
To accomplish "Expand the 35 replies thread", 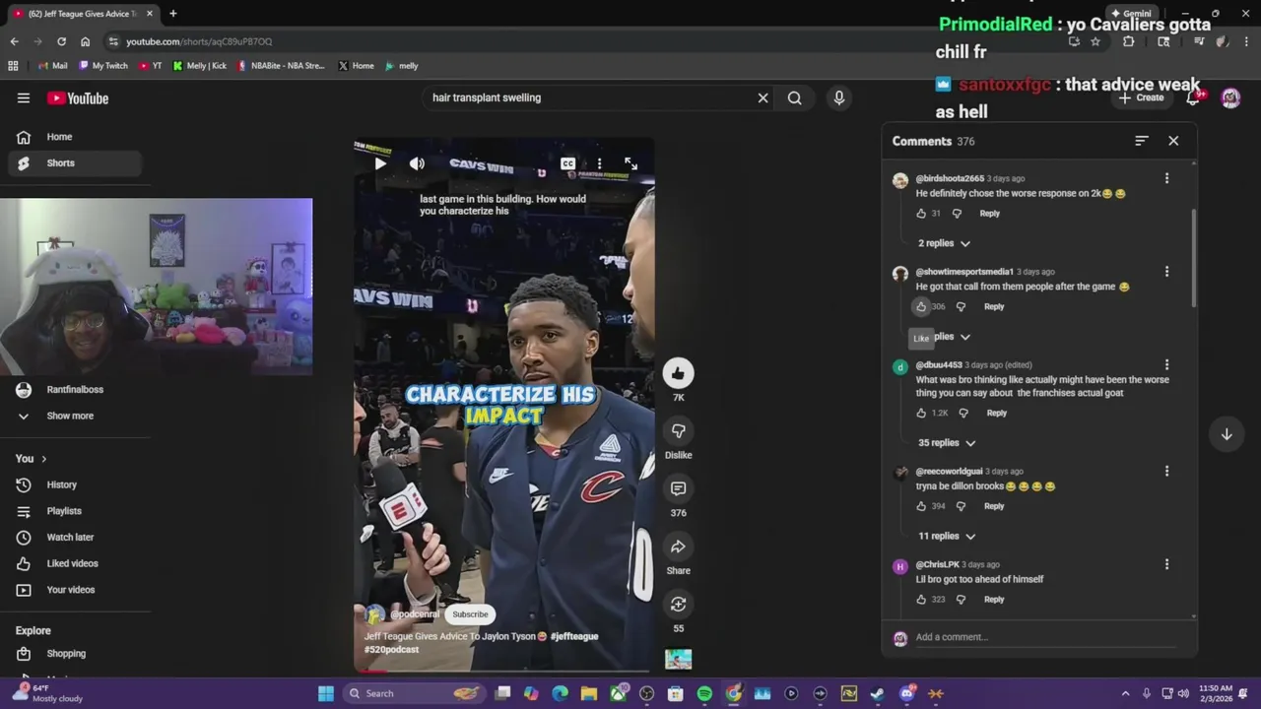I will point(947,443).
